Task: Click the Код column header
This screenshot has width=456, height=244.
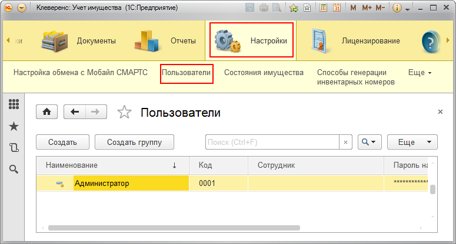Action: coord(219,165)
